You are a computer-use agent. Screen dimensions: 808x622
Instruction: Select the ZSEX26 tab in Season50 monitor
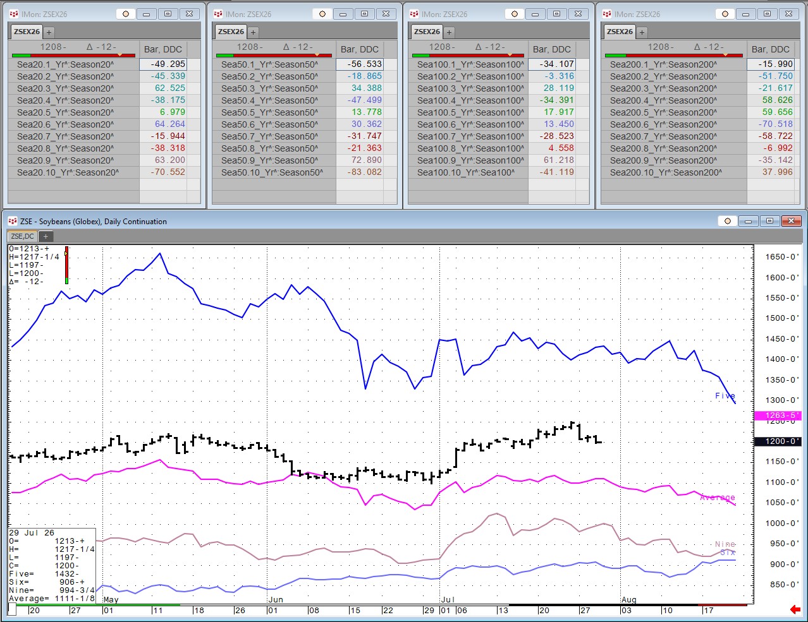pyautogui.click(x=231, y=32)
